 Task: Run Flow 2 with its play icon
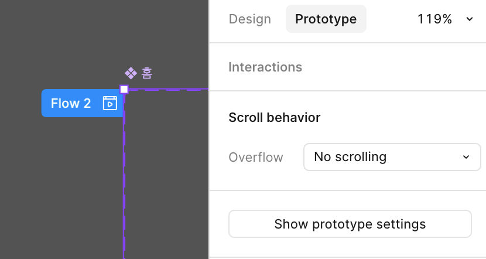coord(109,103)
